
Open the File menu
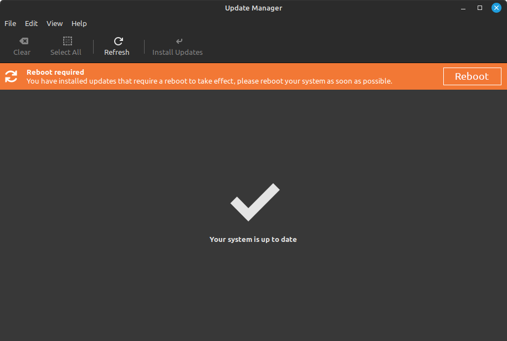pyautogui.click(x=10, y=23)
